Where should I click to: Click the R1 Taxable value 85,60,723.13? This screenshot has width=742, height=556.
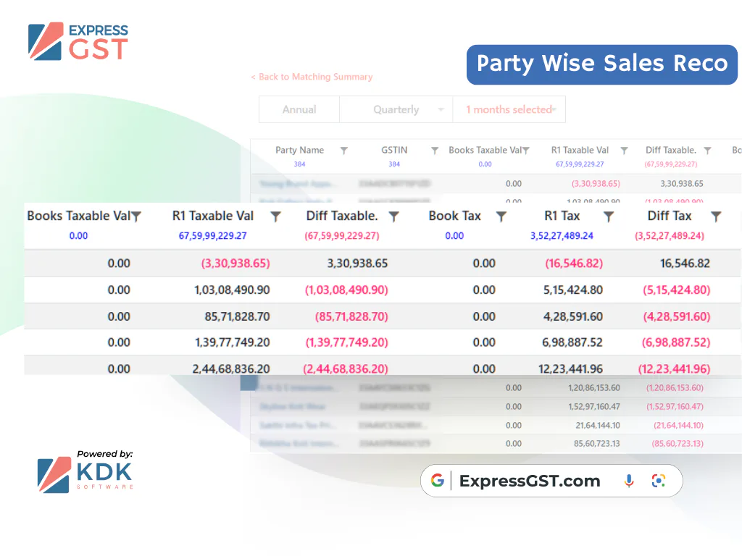597,444
